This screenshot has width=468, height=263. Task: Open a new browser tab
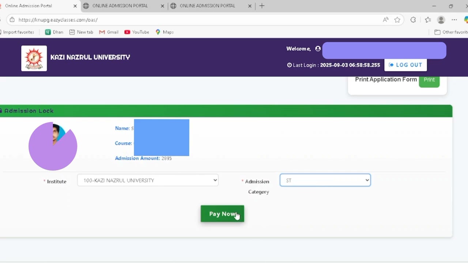coord(262,6)
